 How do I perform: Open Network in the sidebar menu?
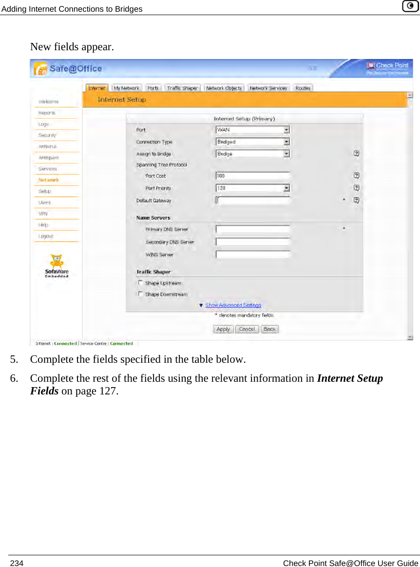(48, 180)
